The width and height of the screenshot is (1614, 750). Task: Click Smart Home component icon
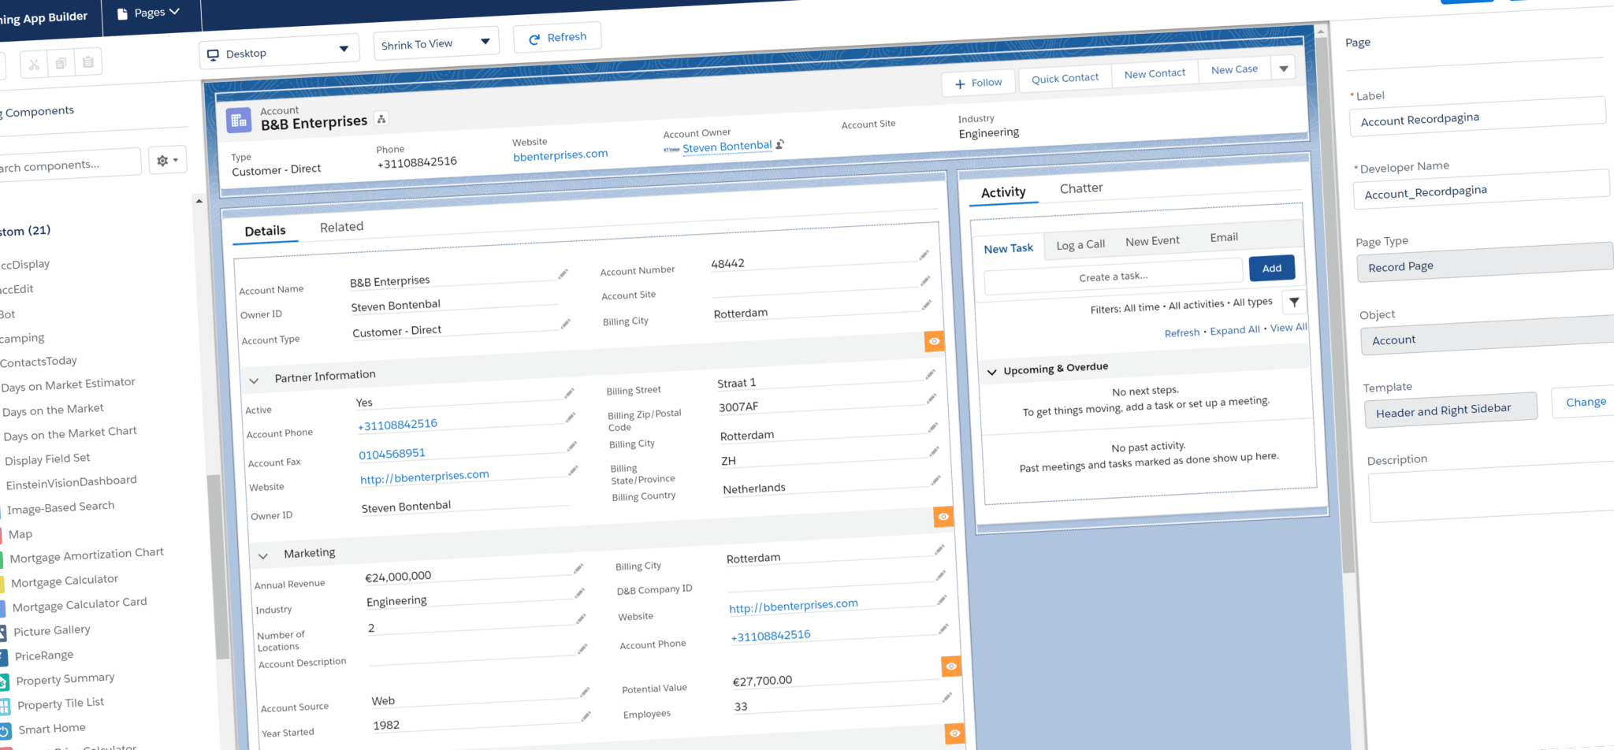pos(4,731)
